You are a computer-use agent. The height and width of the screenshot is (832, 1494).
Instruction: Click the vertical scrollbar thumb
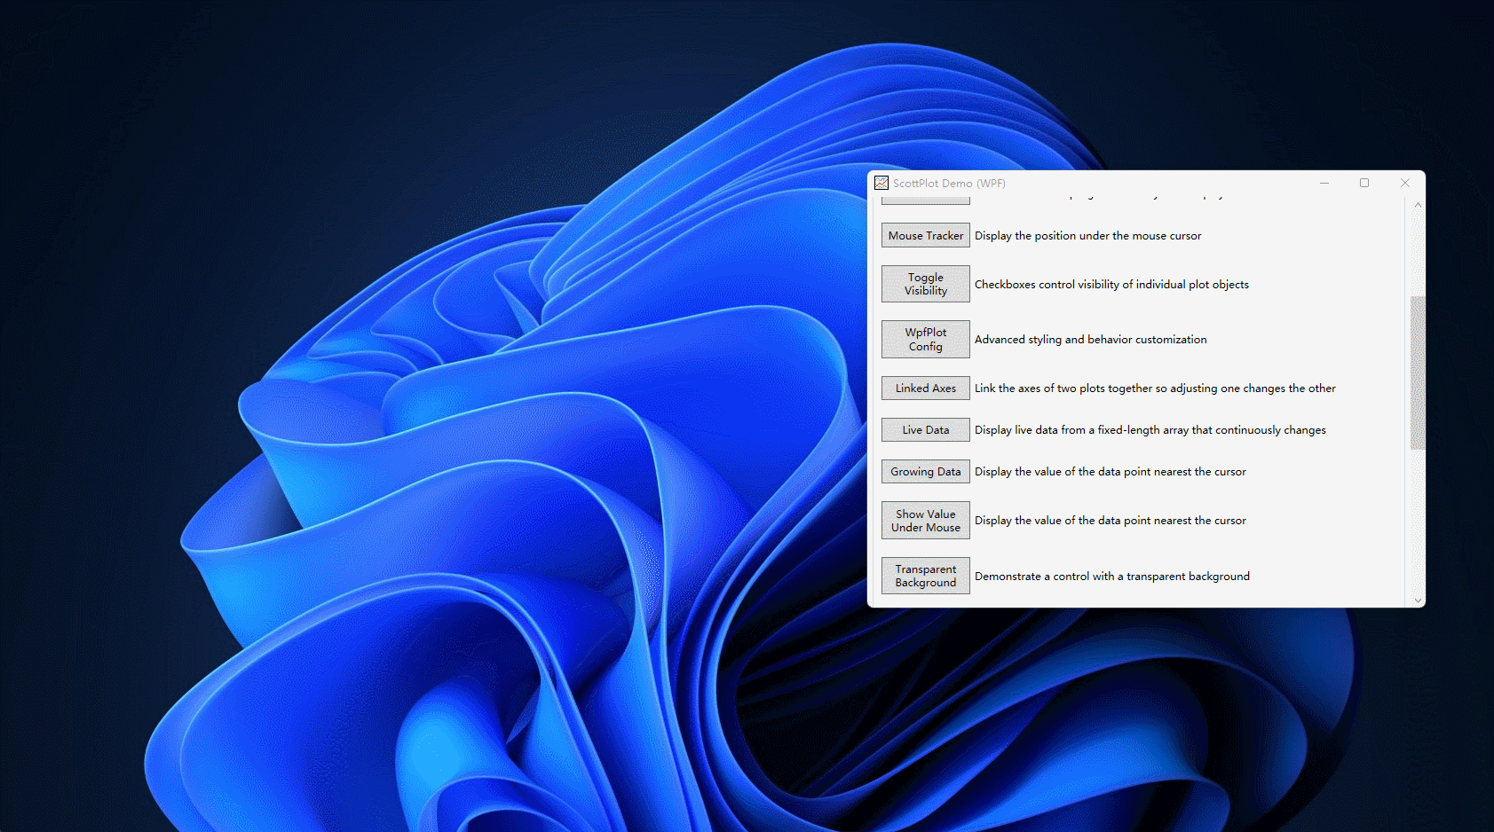[1418, 373]
